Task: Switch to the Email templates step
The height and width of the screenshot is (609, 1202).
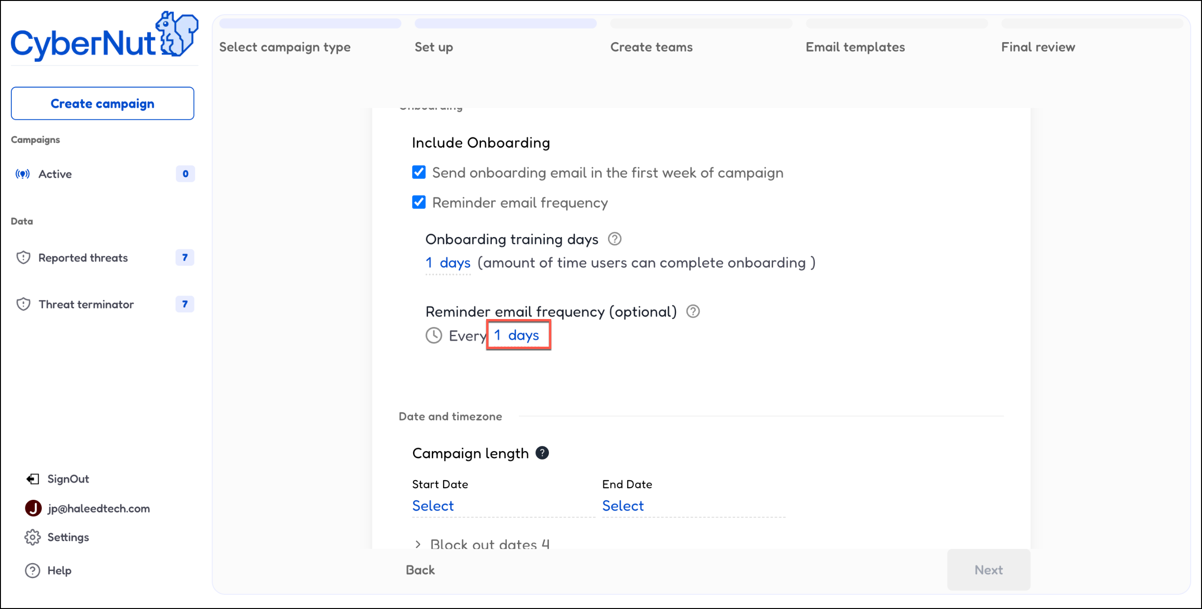Action: [855, 47]
